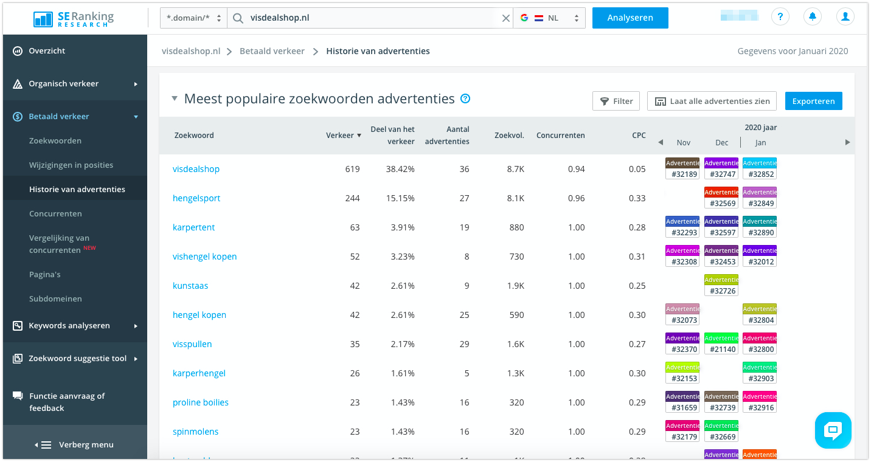Clear the search field with X icon
871x462 pixels.
tap(505, 18)
